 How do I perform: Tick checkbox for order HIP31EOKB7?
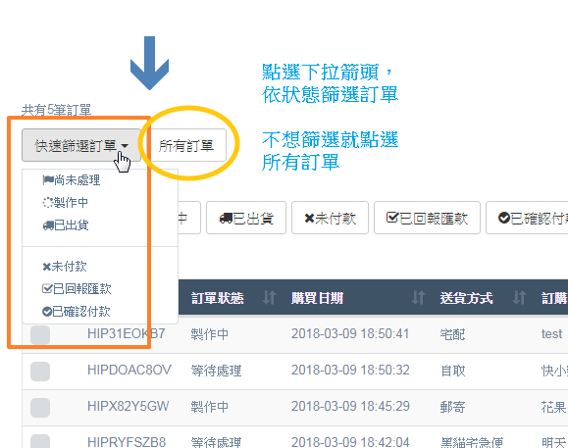(40, 334)
